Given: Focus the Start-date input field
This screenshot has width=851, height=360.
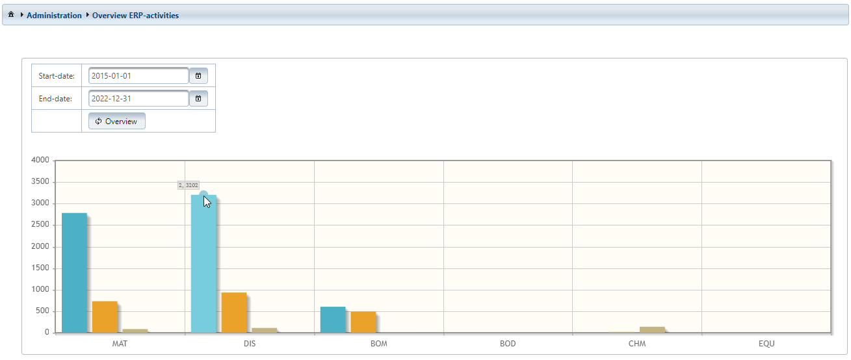Looking at the screenshot, I should click(x=138, y=76).
